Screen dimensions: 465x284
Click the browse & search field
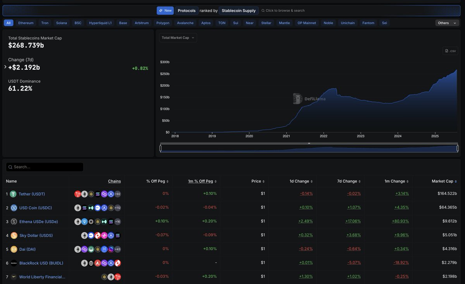coord(283,10)
